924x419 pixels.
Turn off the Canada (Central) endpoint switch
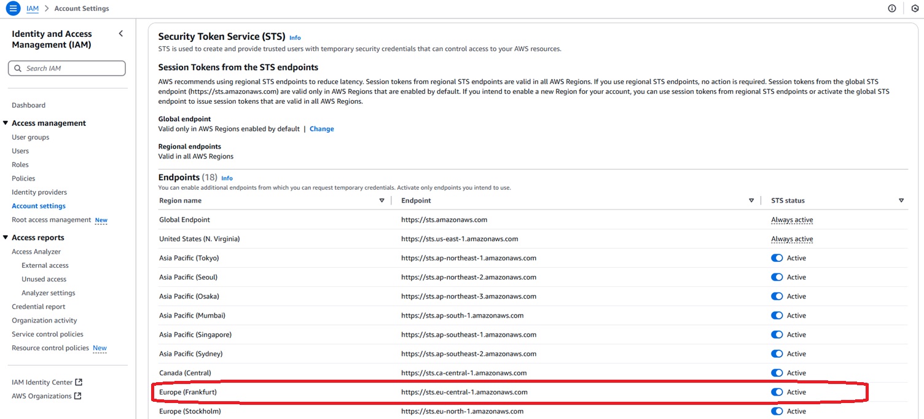click(x=777, y=373)
